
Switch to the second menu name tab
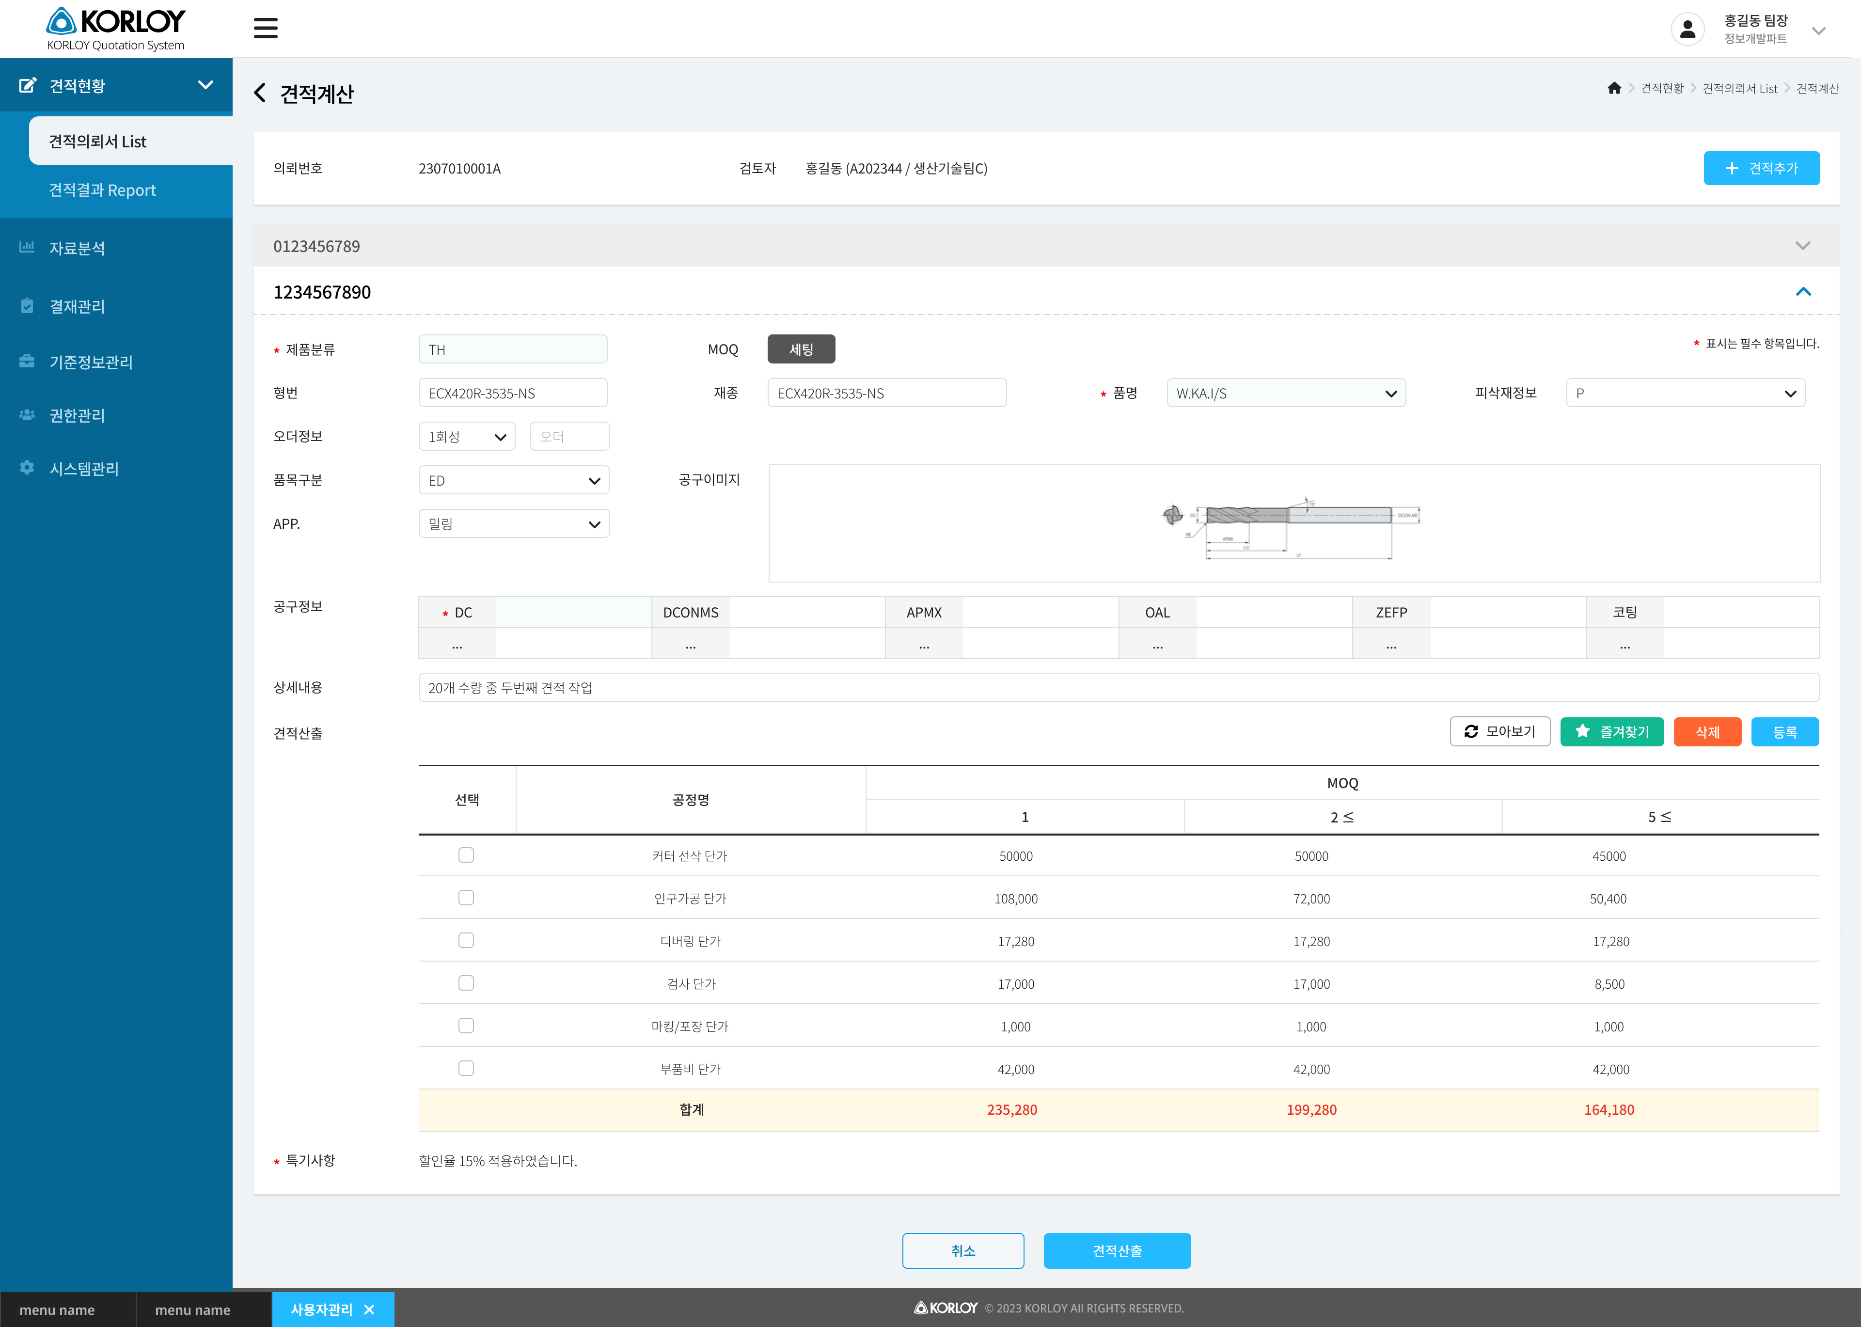(x=204, y=1310)
